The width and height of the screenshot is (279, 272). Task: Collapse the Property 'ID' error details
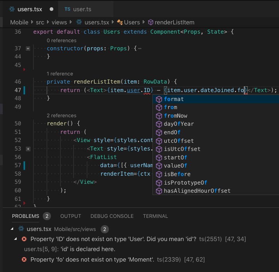click(x=15, y=239)
